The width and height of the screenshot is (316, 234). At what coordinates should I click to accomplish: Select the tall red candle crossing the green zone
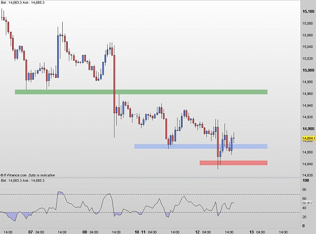(114, 84)
